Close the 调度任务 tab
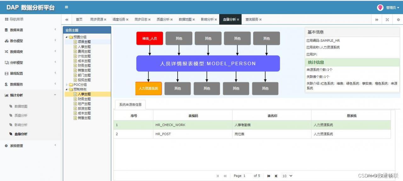 click(127, 19)
